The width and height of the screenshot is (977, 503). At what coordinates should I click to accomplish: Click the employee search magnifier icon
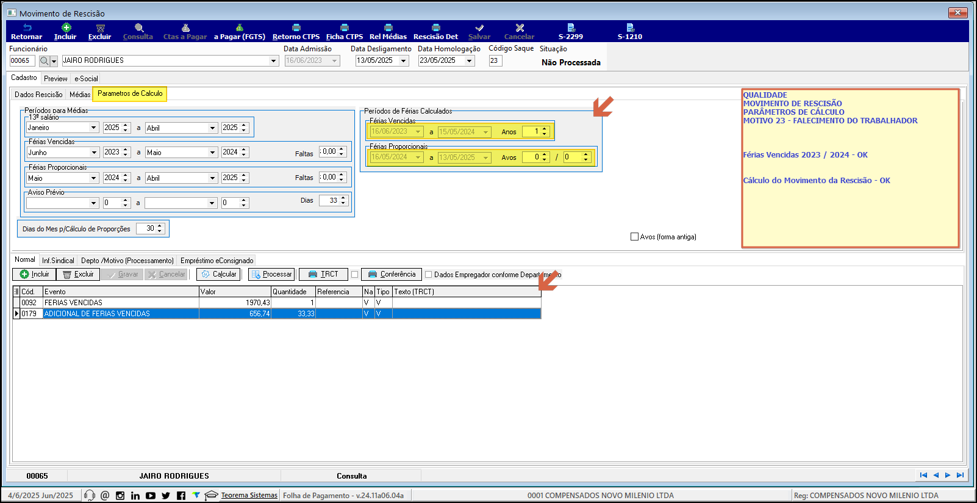click(44, 61)
